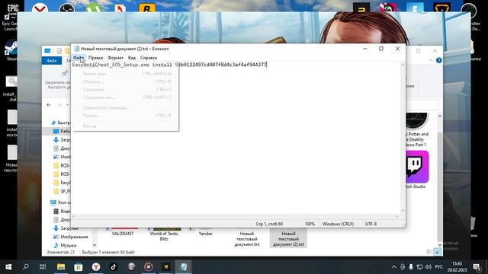Open Microsoft Store from the taskbar
Image resolution: width=488 pixels, height=274 pixels.
pos(79,266)
